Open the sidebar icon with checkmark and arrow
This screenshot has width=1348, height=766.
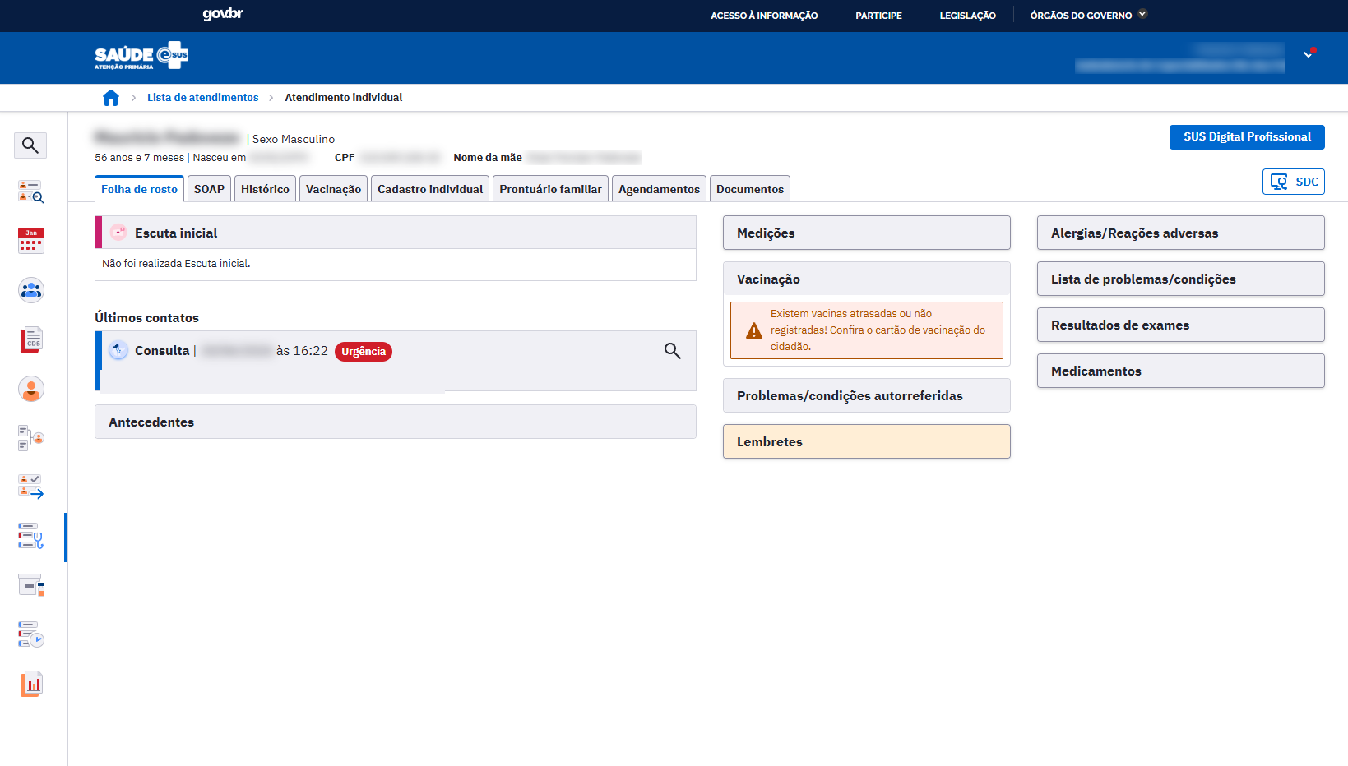31,487
